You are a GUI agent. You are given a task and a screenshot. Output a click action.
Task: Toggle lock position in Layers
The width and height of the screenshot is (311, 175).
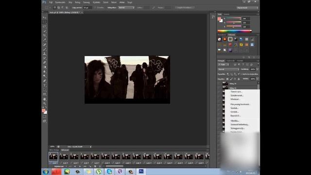tap(235, 79)
